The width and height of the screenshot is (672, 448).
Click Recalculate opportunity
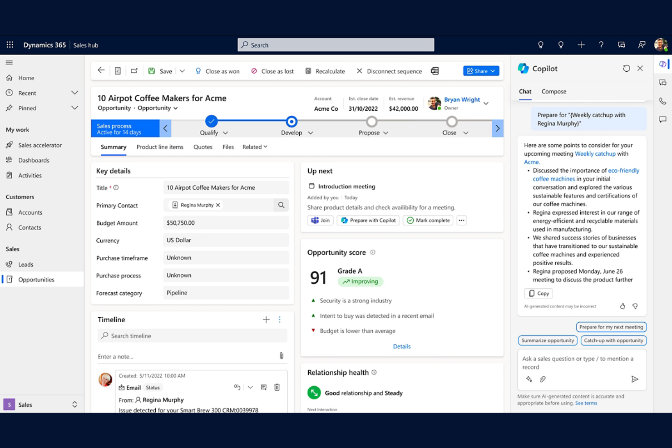(x=325, y=71)
